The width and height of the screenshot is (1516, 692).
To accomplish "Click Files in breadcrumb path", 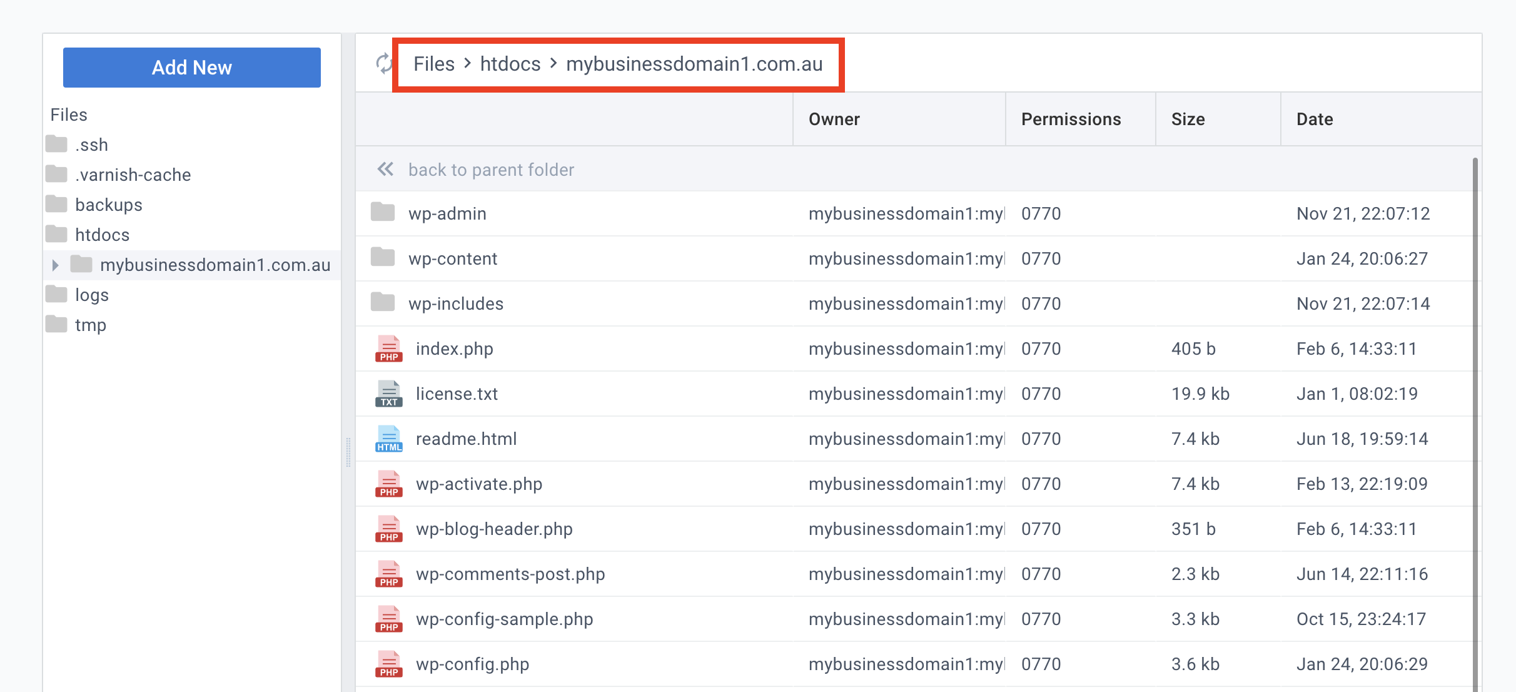I will (x=433, y=64).
